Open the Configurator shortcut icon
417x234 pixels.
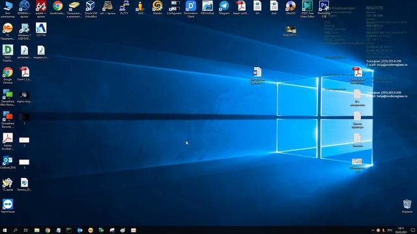pyautogui.click(x=174, y=7)
